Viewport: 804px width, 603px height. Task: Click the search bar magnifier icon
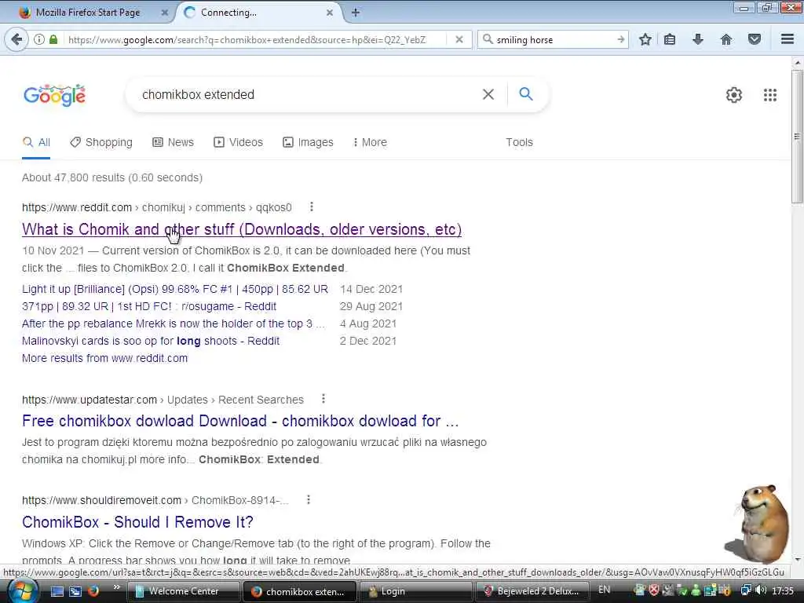488,39
